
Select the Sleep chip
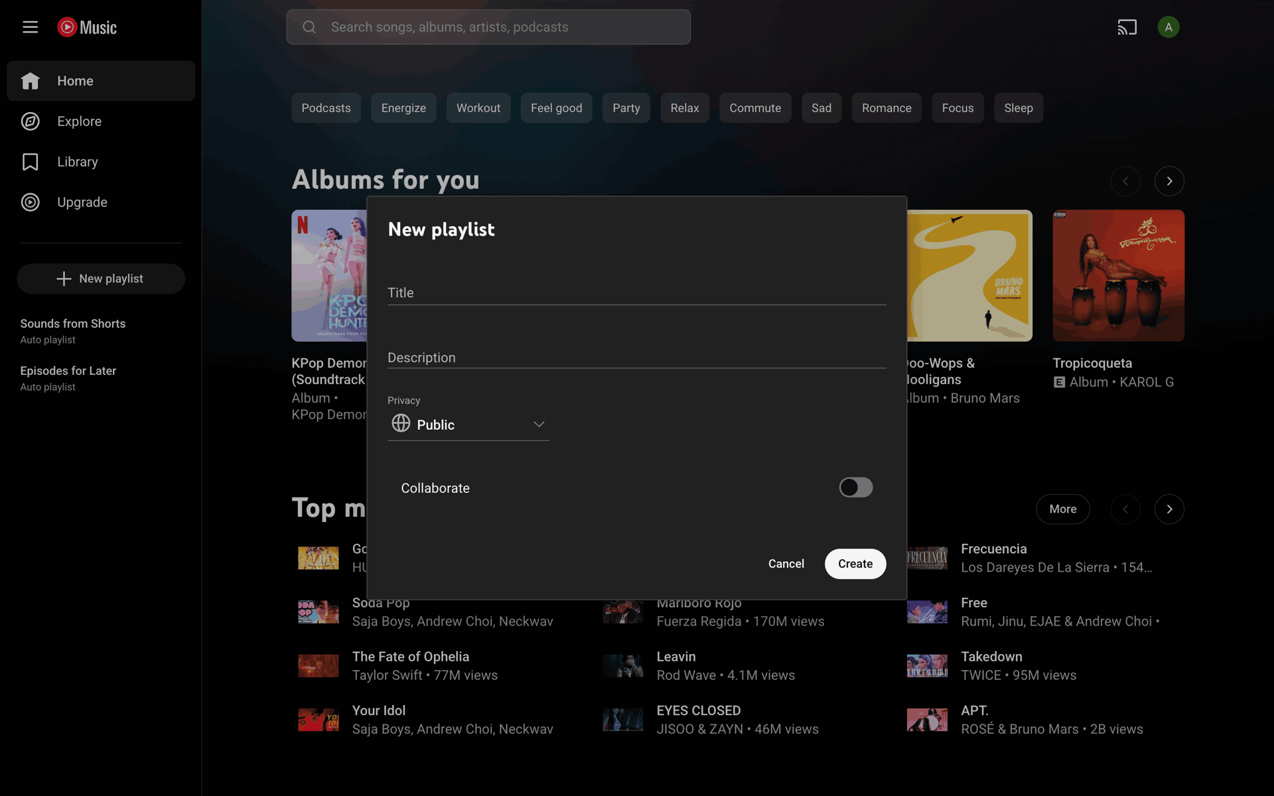pos(1018,108)
